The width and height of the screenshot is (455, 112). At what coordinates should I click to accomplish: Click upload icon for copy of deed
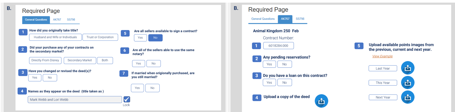(x=321, y=101)
